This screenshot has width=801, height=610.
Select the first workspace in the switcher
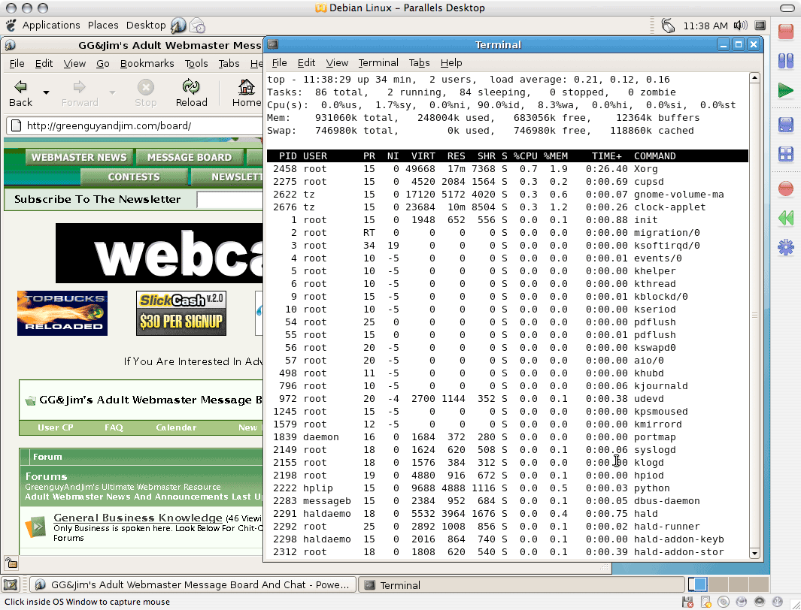(698, 584)
